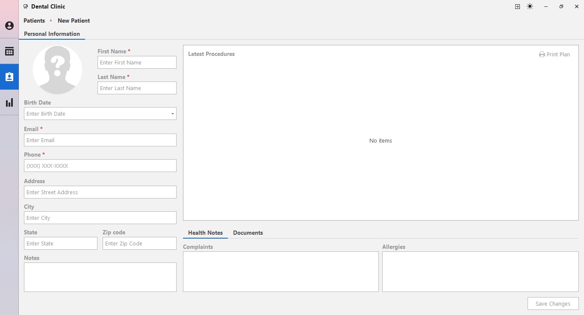Click the 'Latest Procedures' heading

211,54
